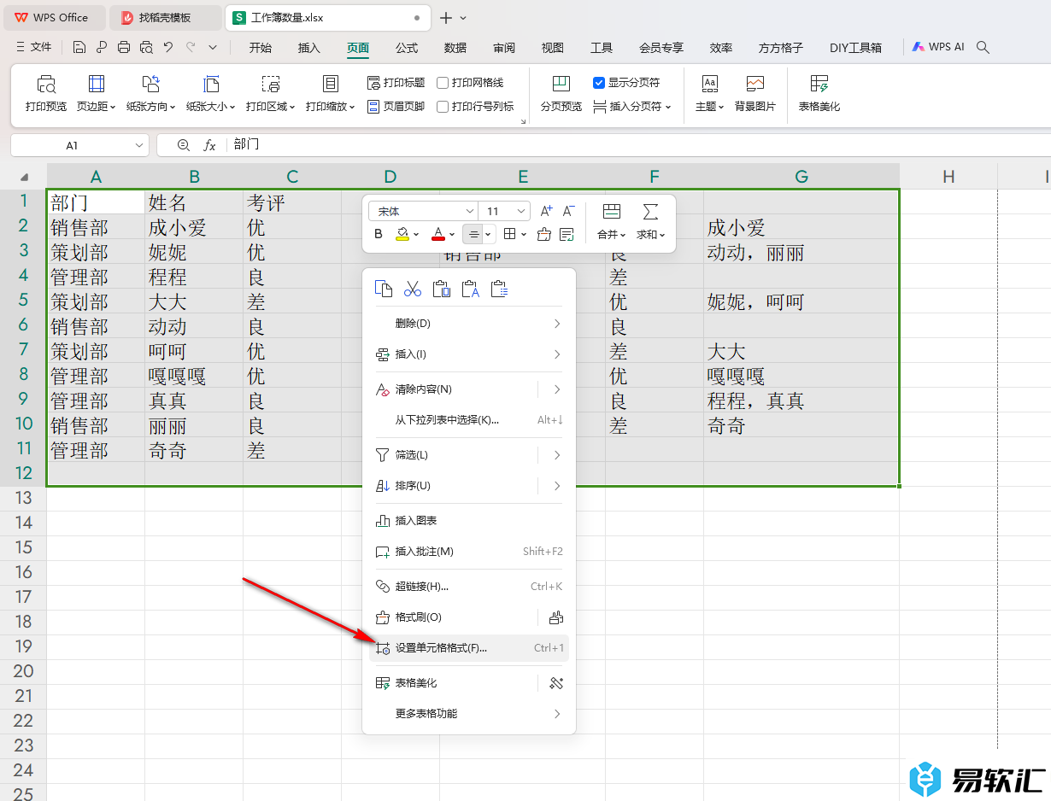1051x801 pixels.
Task: Click the fx insert function icon
Action: tap(209, 145)
